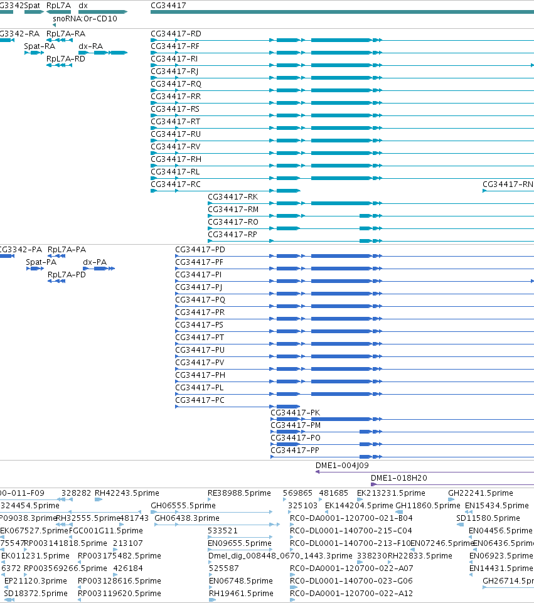Select protein CG34417-PP label
The image size is (534, 603).
tap(295, 451)
